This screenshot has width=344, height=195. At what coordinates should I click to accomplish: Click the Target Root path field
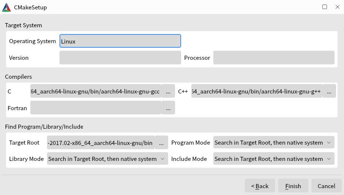[x=100, y=143]
